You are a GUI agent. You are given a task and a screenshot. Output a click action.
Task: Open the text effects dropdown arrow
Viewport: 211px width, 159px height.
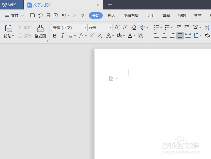point(113,36)
